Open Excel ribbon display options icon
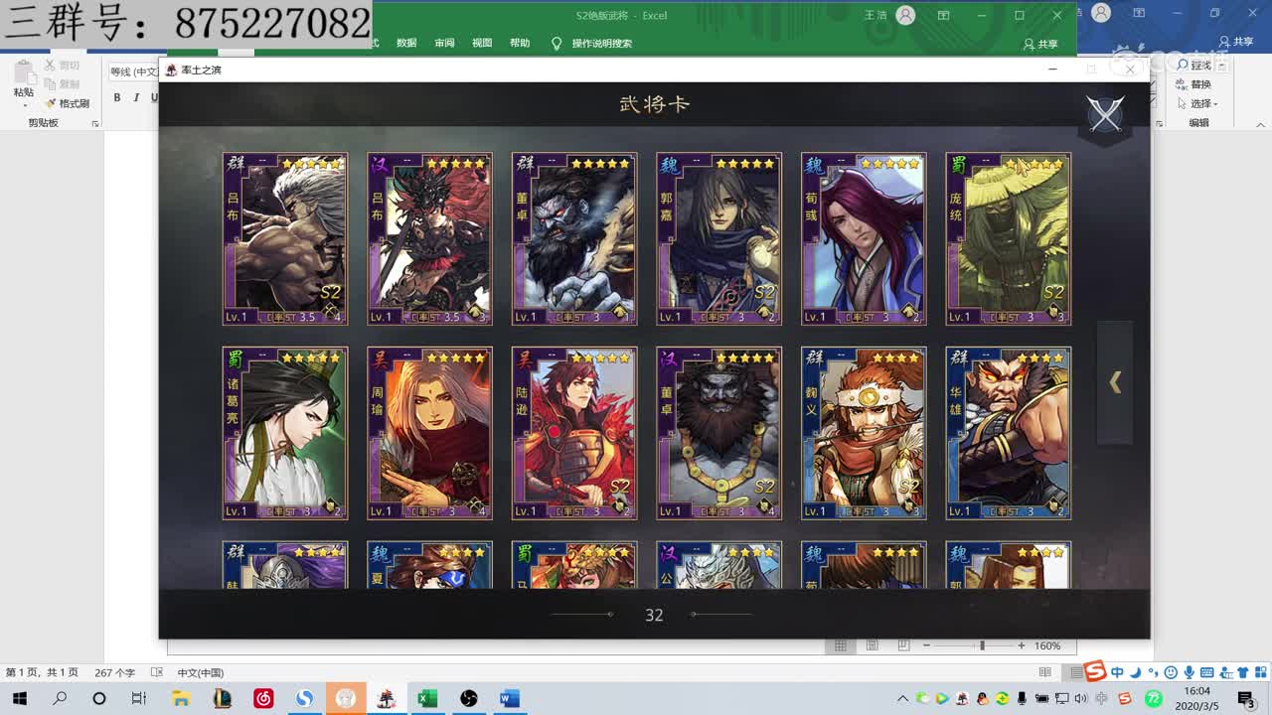 pyautogui.click(x=945, y=15)
